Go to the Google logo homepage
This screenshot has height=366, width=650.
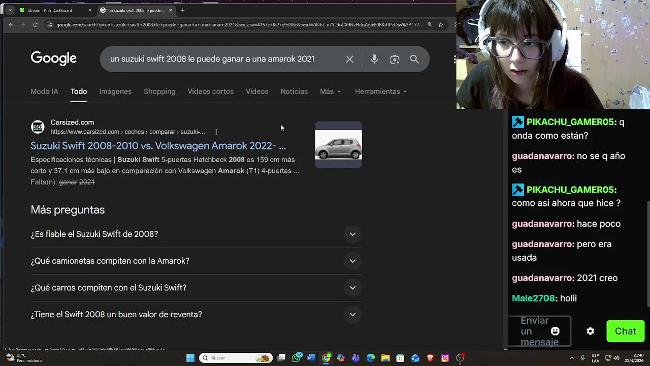pyautogui.click(x=53, y=58)
